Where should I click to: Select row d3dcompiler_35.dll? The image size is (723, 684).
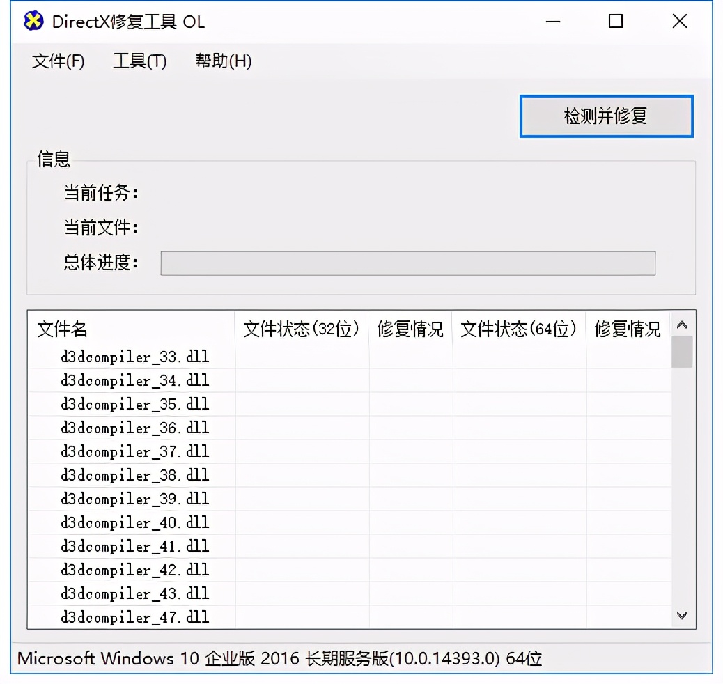click(350, 404)
